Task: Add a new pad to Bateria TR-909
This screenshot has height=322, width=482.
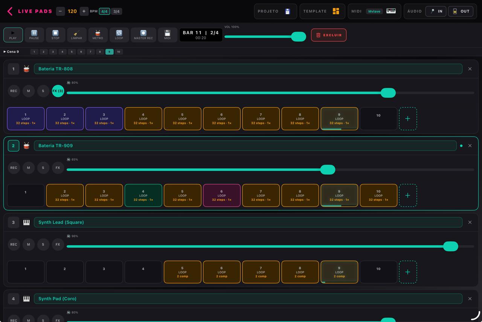Action: click(408, 195)
